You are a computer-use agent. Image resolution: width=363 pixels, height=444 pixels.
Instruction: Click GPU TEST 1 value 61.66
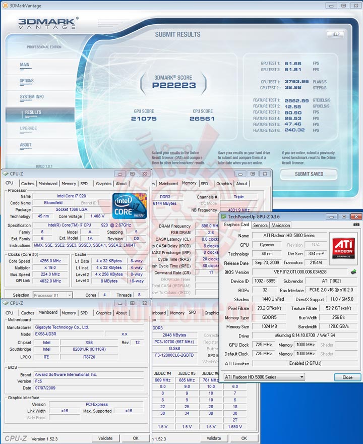click(293, 64)
